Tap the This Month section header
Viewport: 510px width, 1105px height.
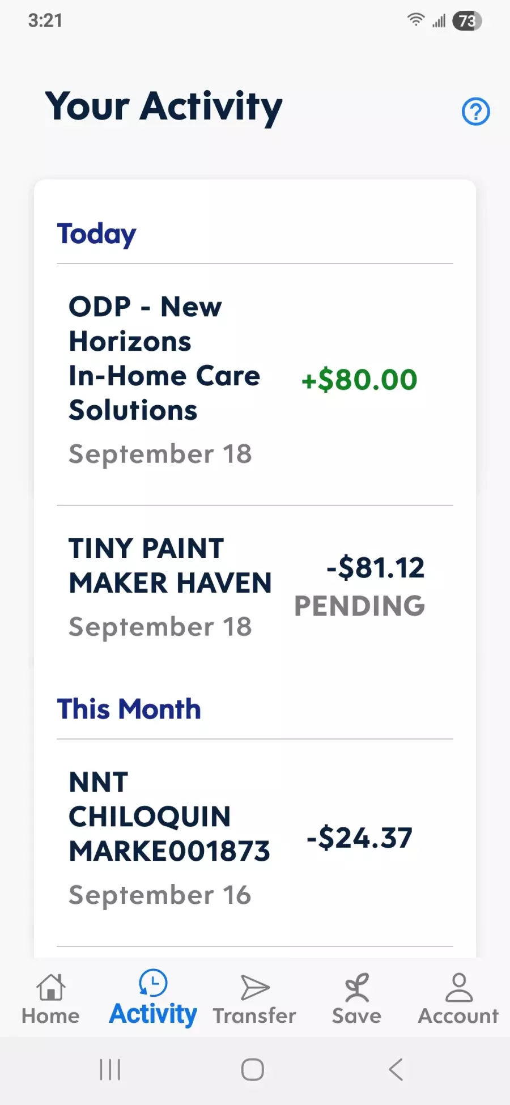coord(129,709)
